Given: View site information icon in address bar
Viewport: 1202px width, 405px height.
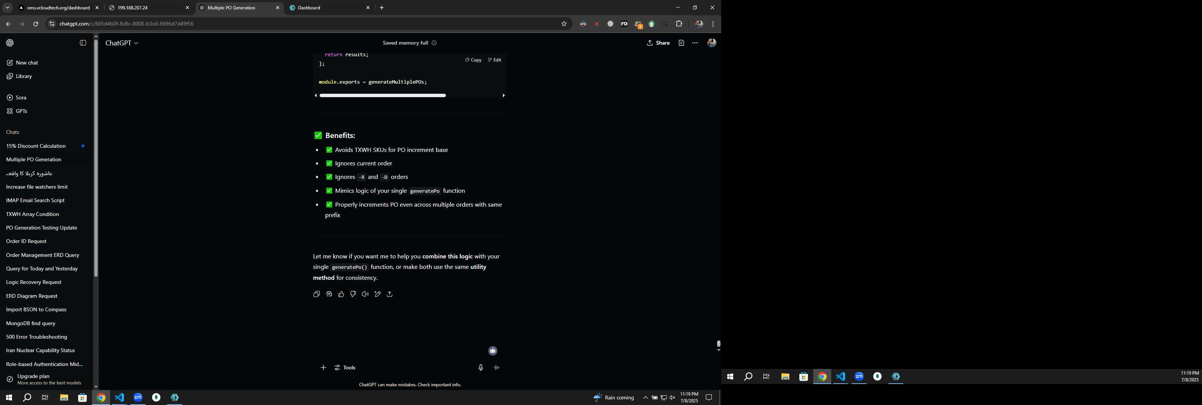Looking at the screenshot, I should (x=51, y=24).
